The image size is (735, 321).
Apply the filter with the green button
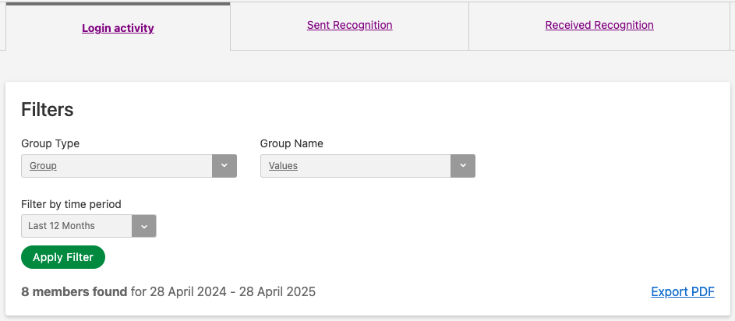(x=63, y=257)
